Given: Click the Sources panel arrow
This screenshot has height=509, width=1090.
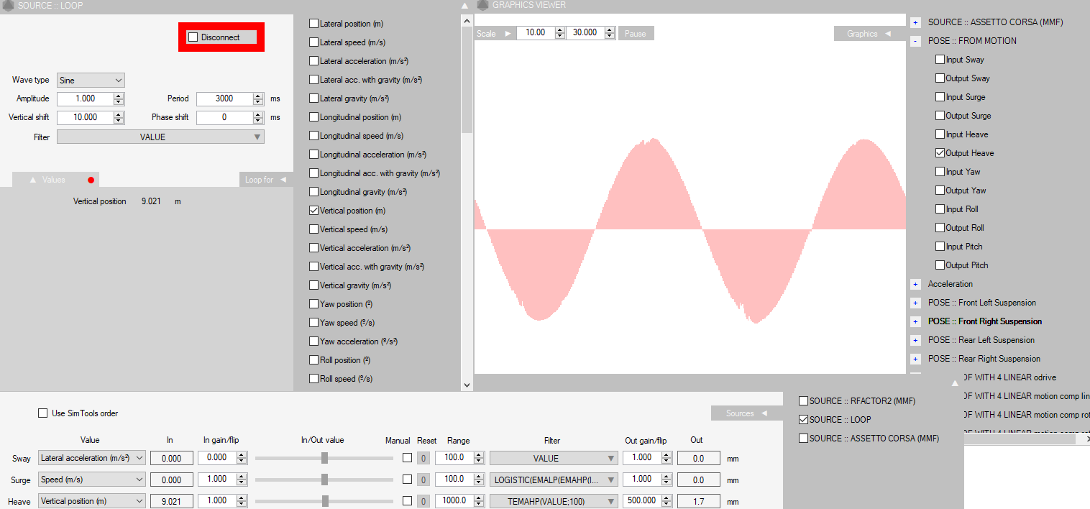Looking at the screenshot, I should tap(764, 413).
